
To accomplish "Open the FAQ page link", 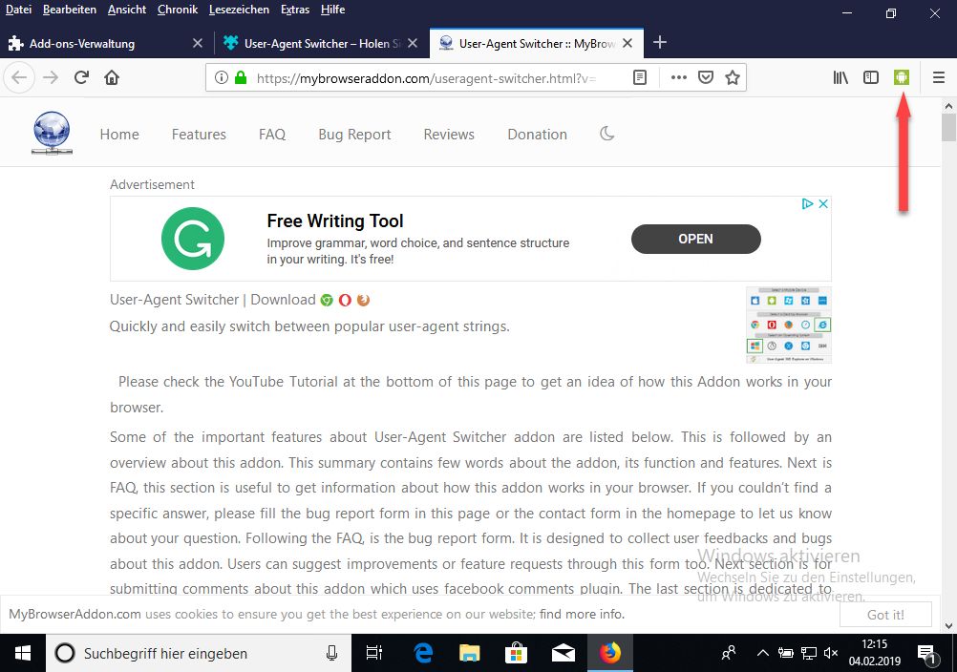I will click(x=272, y=135).
